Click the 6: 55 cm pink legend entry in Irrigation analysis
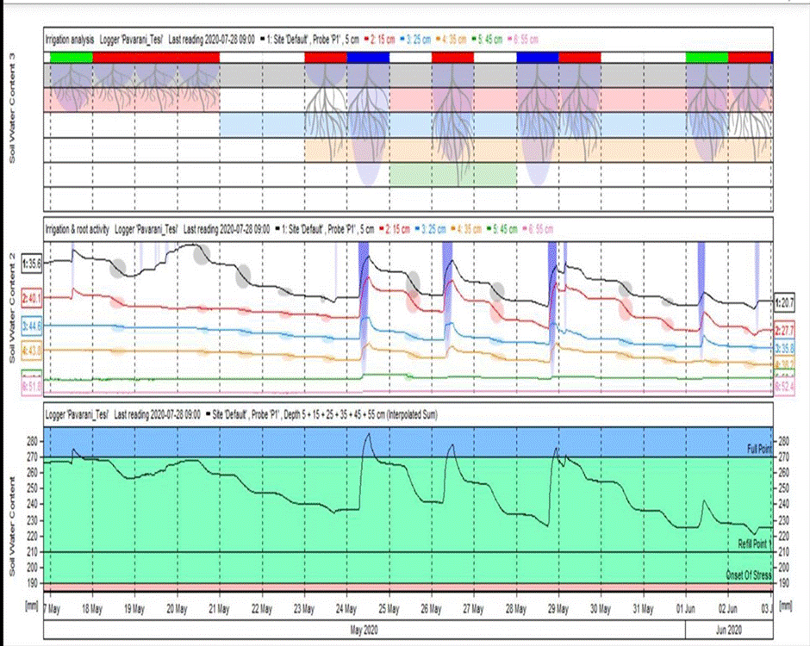The height and width of the screenshot is (646, 810). 532,40
